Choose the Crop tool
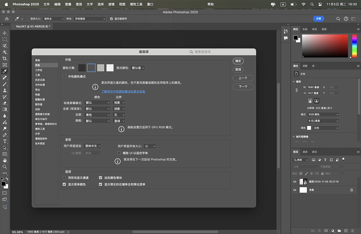Screen dimensions: 361x234 coord(5,58)
